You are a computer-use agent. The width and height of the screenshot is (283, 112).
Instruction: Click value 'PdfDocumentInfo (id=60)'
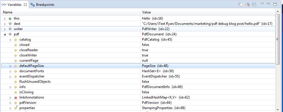162,87
